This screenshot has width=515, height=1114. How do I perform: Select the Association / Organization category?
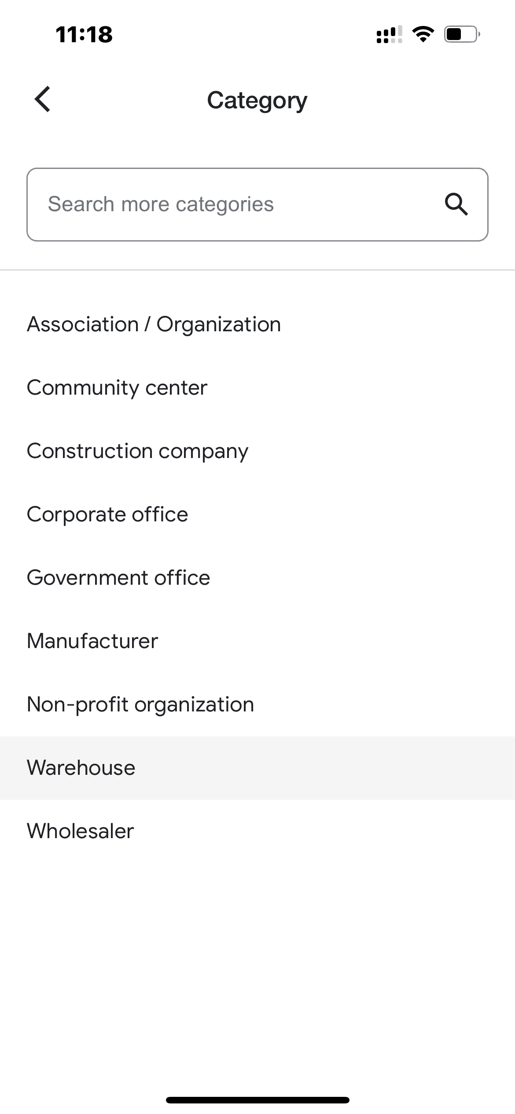pos(154,323)
